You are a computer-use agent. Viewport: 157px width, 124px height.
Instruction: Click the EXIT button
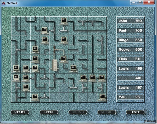pos(135,112)
